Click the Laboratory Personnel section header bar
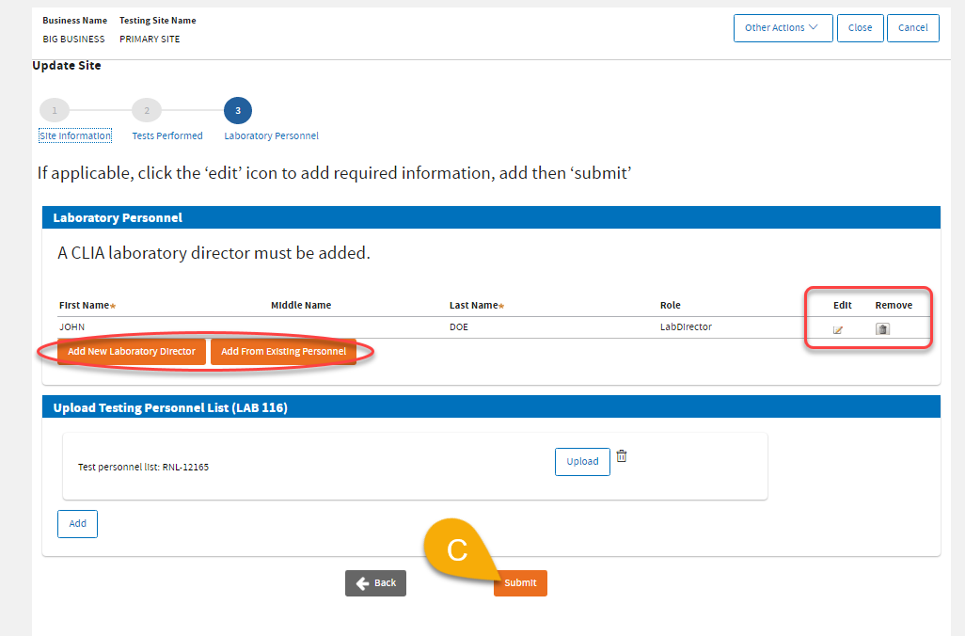The width and height of the screenshot is (965, 636). [x=490, y=217]
